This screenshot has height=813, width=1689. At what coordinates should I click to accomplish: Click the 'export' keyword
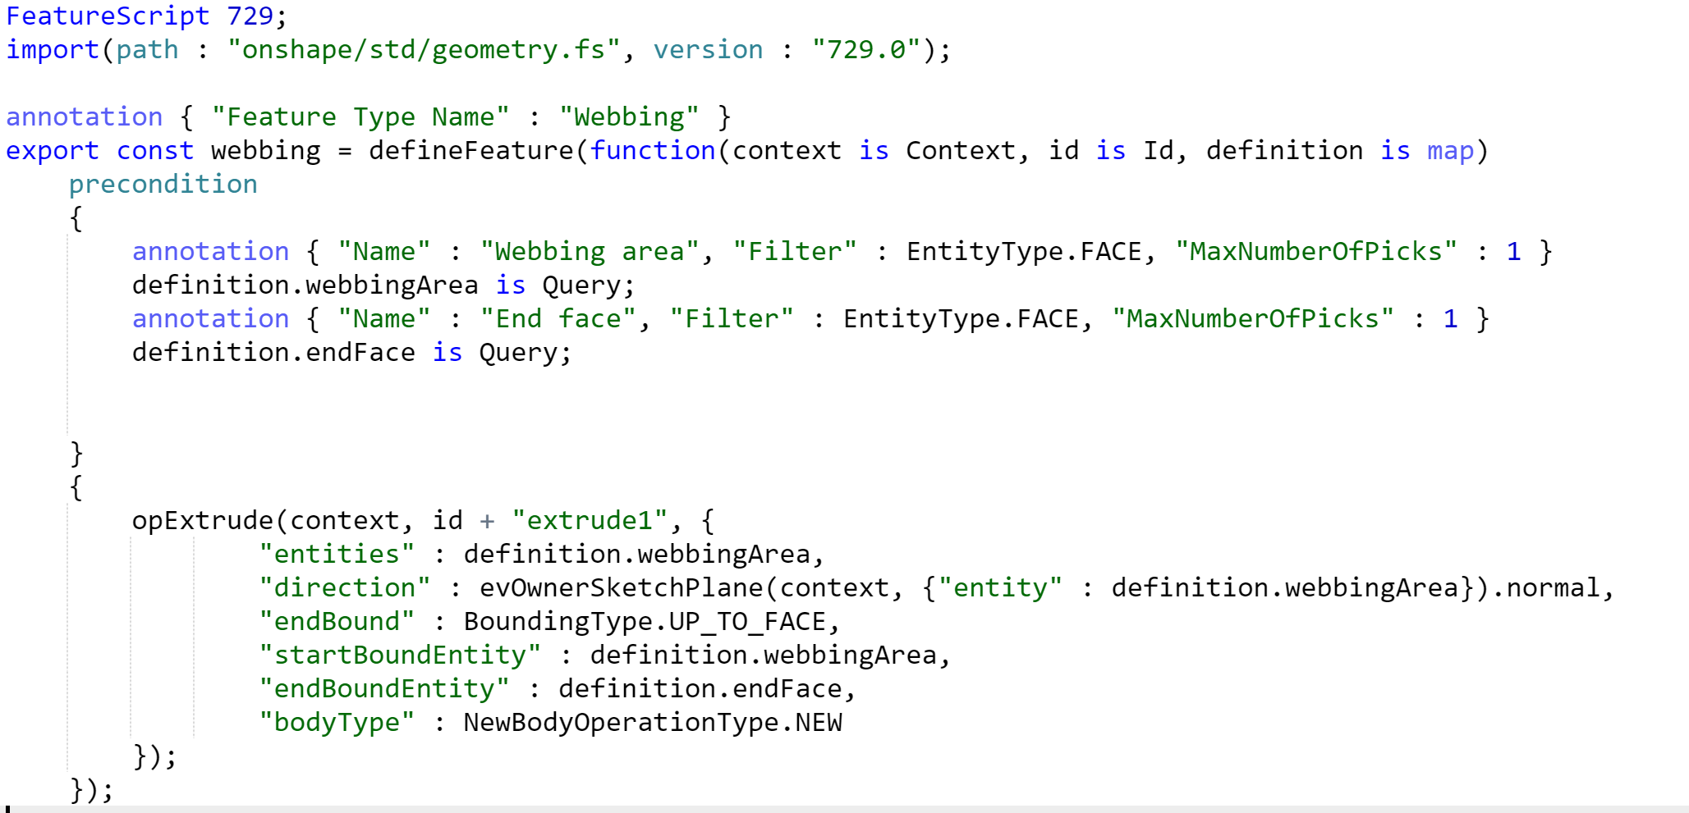point(53,150)
